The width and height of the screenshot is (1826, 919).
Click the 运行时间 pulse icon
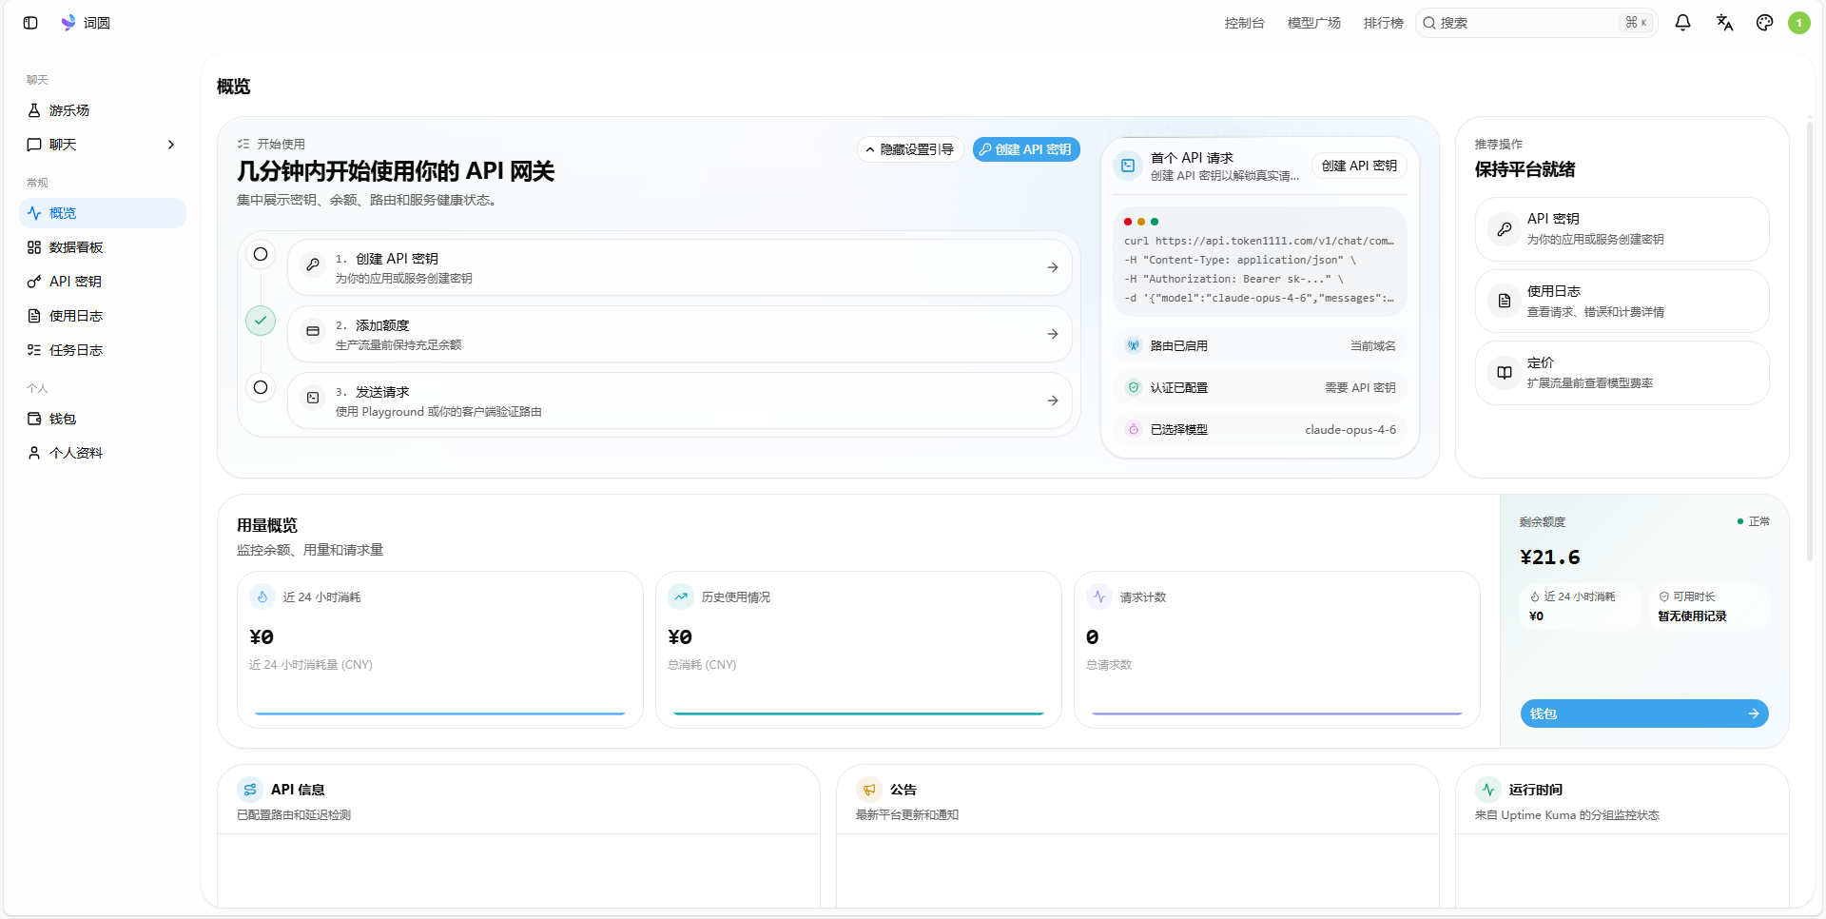coord(1488,790)
